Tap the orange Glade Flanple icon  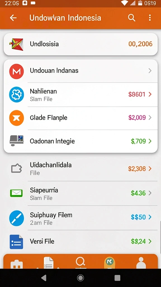[16, 118]
